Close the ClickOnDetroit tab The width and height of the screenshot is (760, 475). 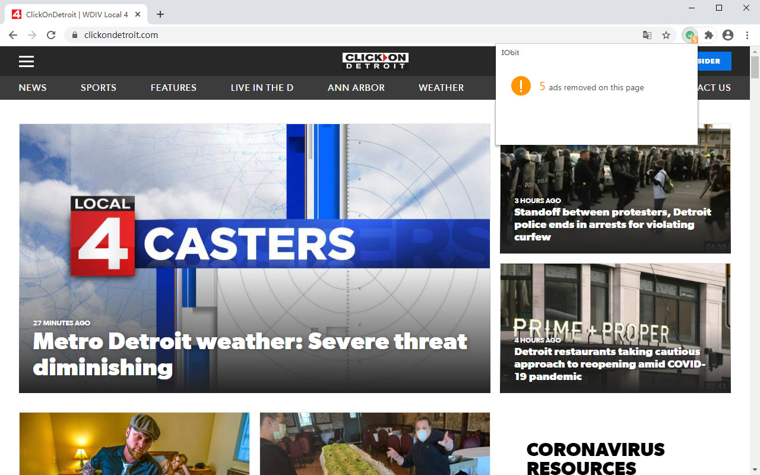point(138,14)
